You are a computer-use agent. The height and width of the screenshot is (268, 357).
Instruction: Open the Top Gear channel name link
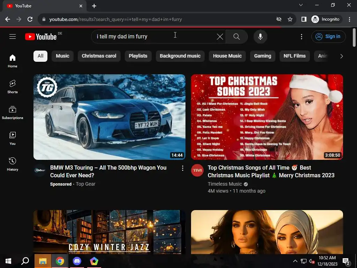pyautogui.click(x=86, y=184)
